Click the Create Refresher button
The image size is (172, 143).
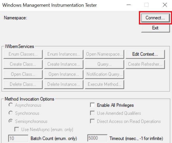tap(145, 64)
